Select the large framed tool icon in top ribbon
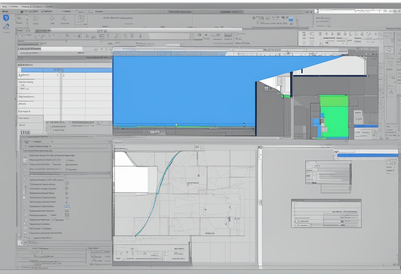 (x=81, y=19)
